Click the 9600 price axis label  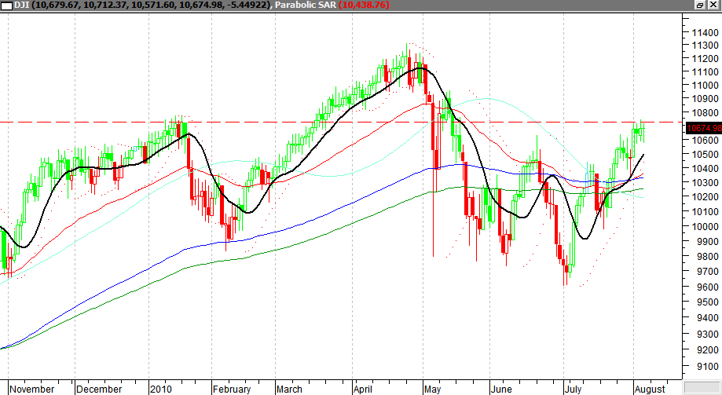[707, 287]
